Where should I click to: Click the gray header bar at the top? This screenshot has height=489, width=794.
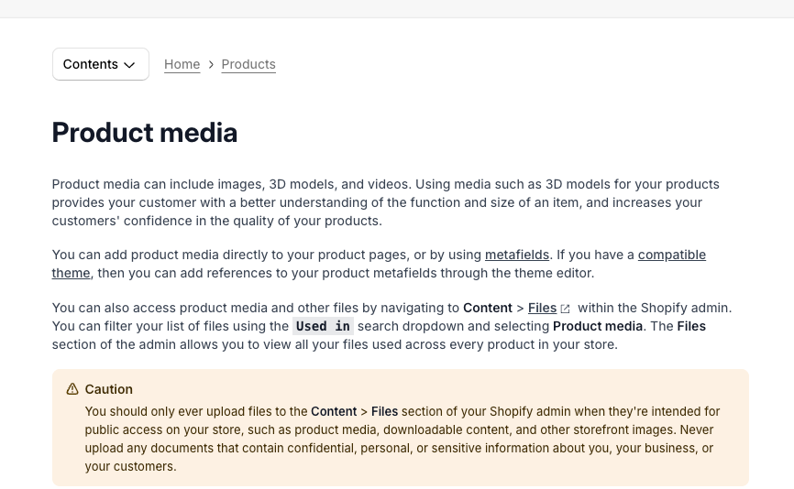coord(397,8)
